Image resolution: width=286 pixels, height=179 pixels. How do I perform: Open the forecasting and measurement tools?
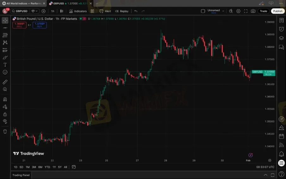pos(5,50)
